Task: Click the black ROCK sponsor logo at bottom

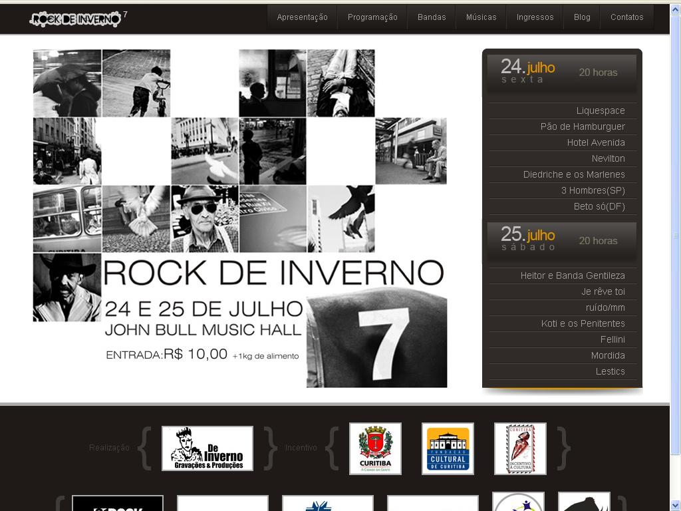Action: tap(118, 506)
